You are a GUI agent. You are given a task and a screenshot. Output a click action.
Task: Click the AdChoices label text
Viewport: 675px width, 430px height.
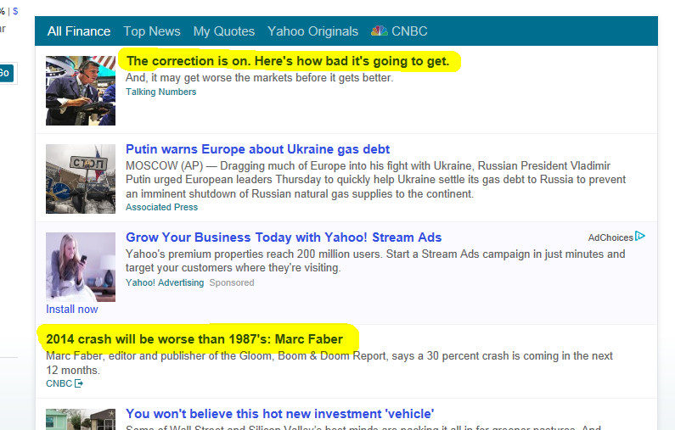[x=610, y=237]
